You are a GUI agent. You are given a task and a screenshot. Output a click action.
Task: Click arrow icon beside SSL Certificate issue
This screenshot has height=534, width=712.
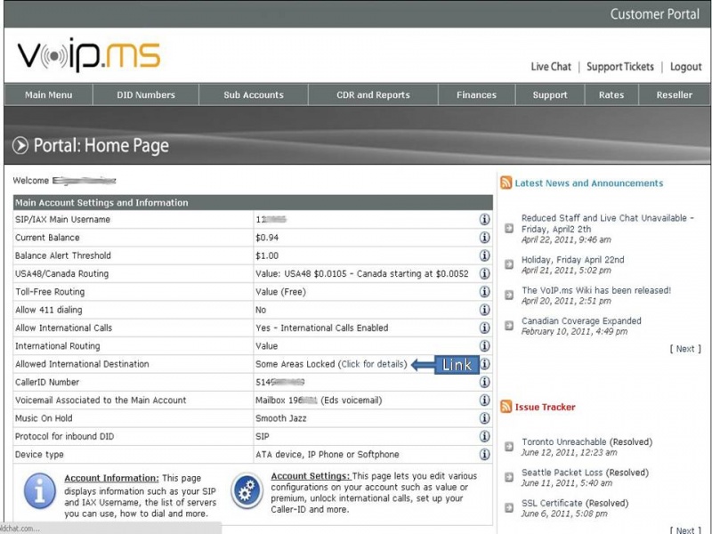(x=509, y=507)
